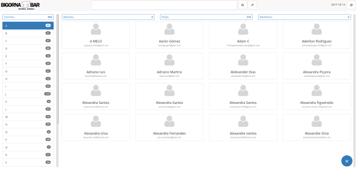Screen dimensions: 356x170
Task: Click the Packs 376 counter box
Action: pos(206,17)
